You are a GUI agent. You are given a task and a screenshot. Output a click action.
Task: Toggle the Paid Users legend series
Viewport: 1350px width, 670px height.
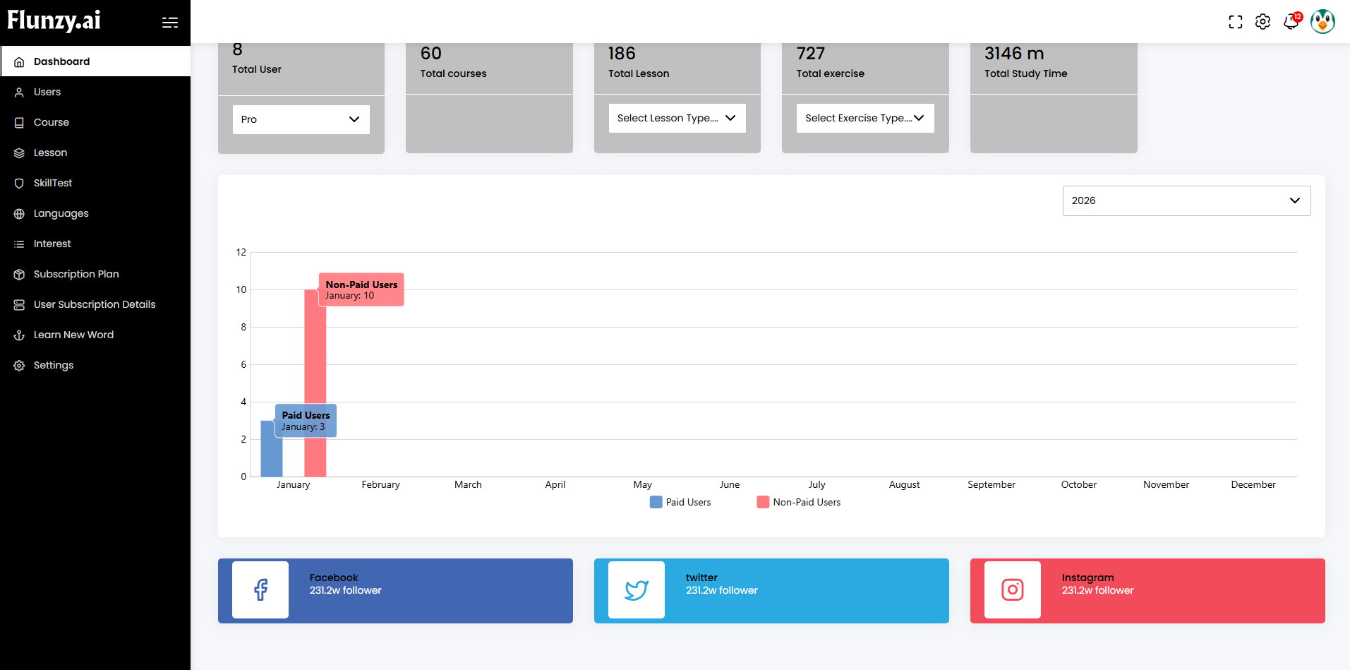click(x=680, y=502)
